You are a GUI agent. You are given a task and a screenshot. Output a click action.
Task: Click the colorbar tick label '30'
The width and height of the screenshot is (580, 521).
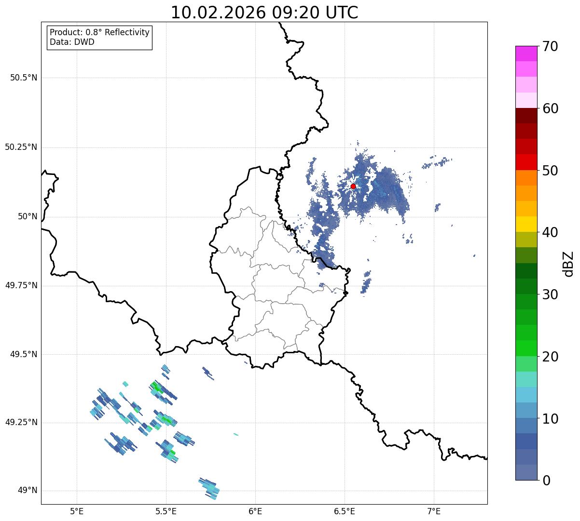point(550,294)
